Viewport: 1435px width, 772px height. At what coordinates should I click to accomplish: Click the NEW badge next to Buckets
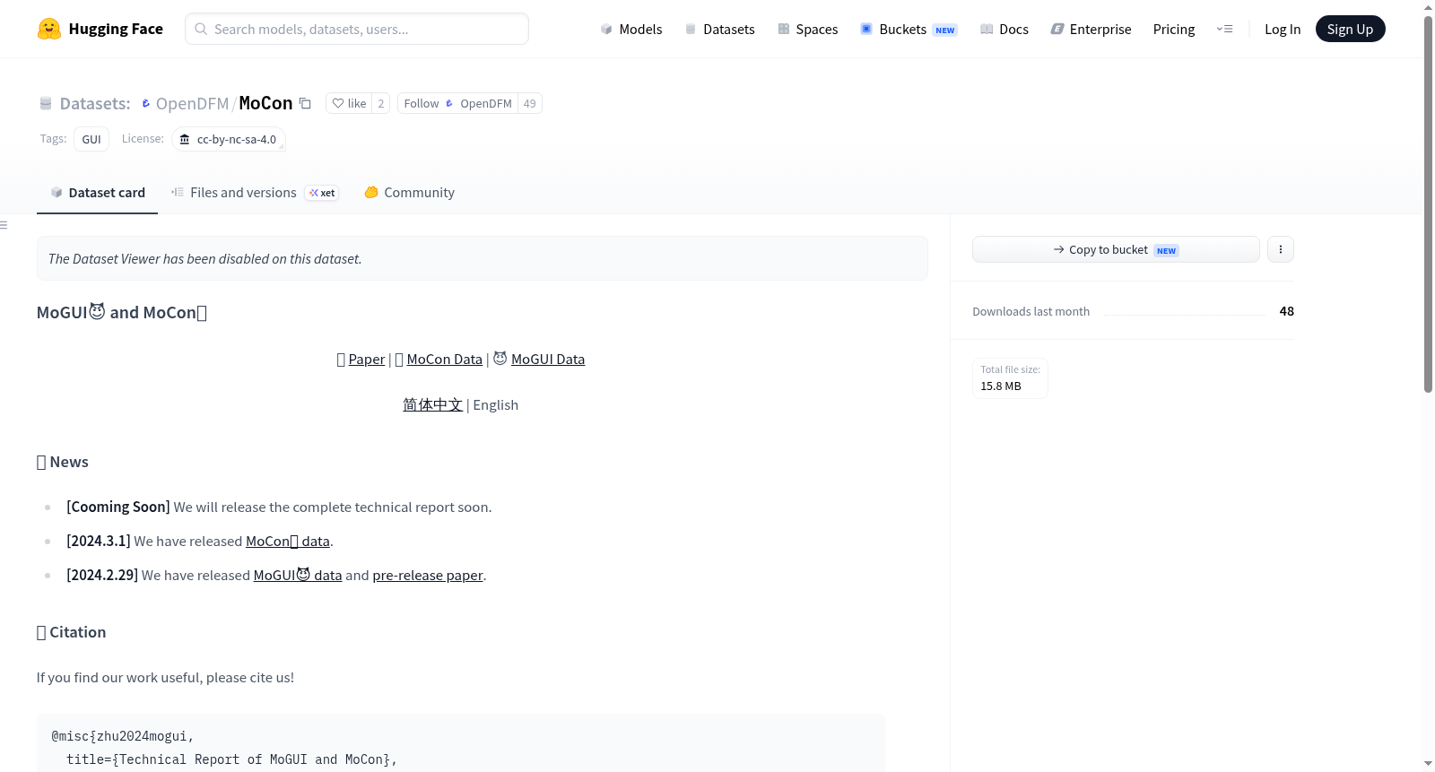945,30
